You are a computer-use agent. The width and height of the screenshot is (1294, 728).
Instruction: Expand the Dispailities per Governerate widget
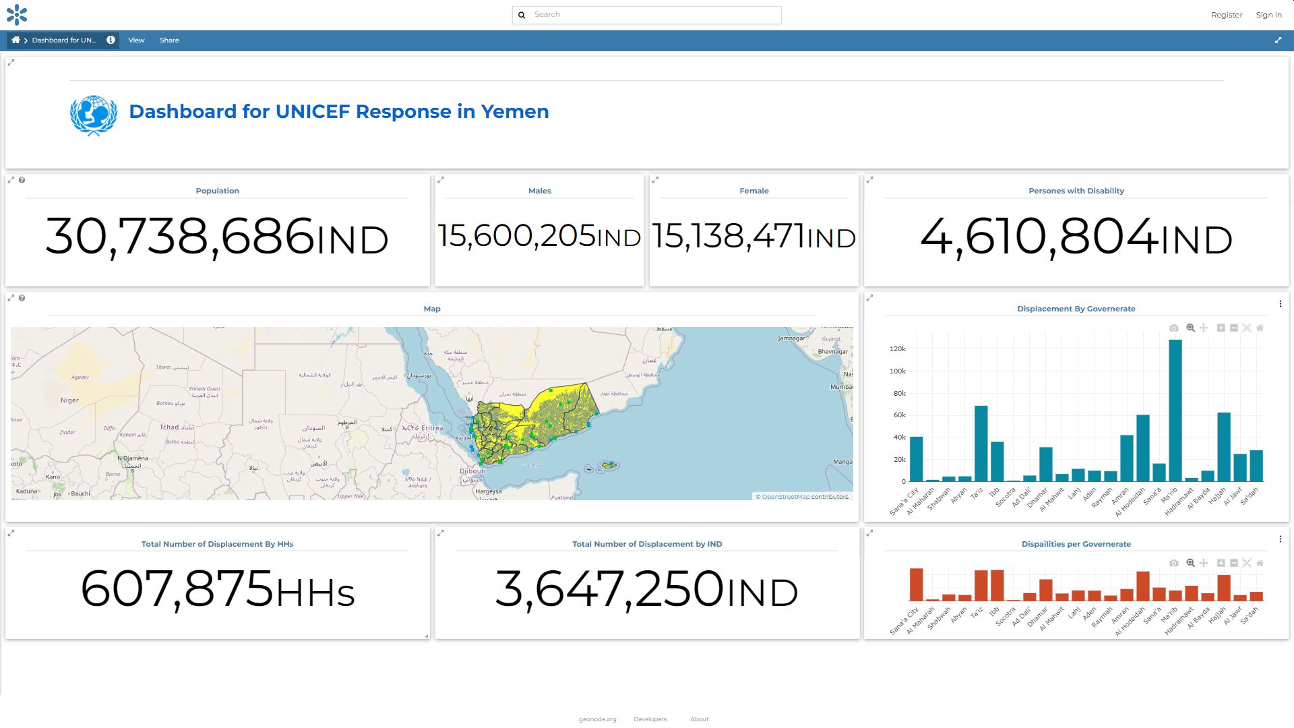869,533
